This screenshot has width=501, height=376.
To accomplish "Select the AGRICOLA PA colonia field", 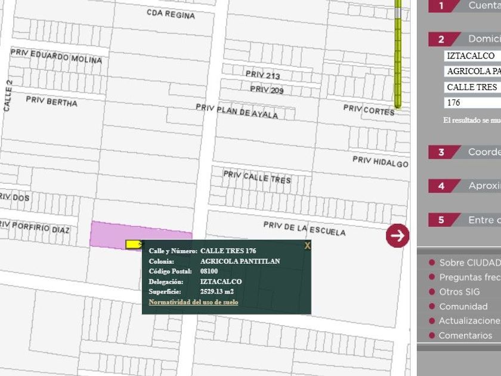I will click(472, 71).
